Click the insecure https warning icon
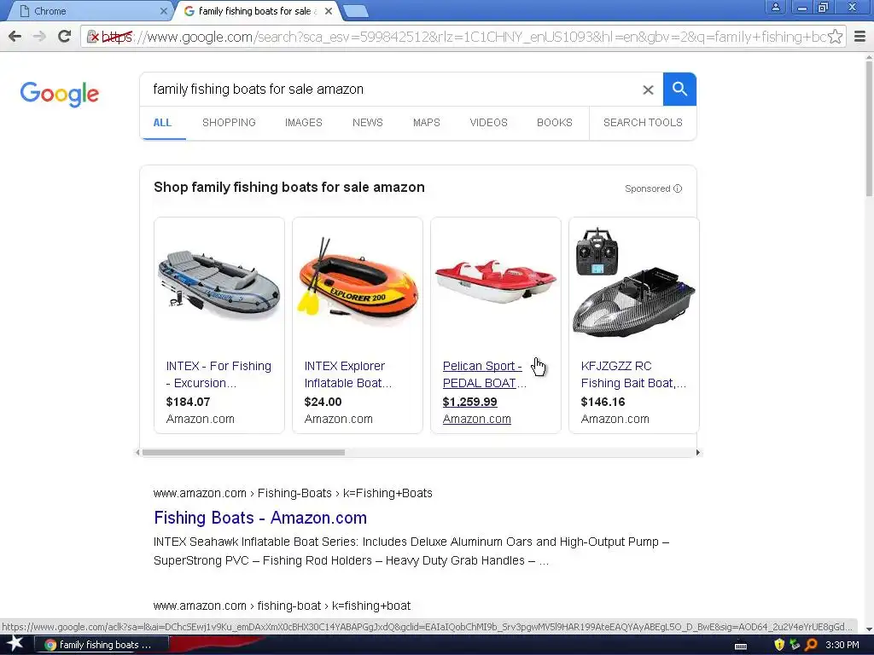This screenshot has height=655, width=874. [x=93, y=37]
